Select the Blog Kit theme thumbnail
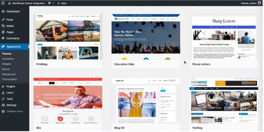The height and width of the screenshot is (132, 264). pos(146,100)
